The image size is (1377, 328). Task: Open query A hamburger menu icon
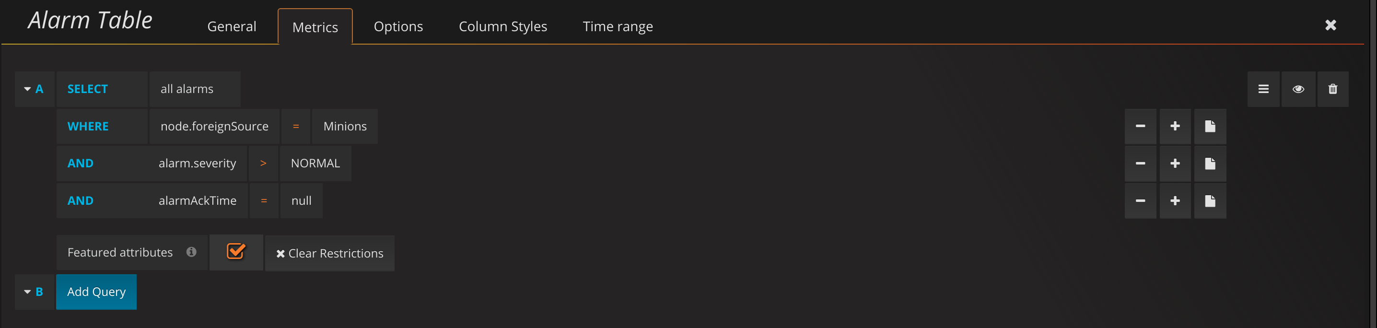click(x=1263, y=89)
